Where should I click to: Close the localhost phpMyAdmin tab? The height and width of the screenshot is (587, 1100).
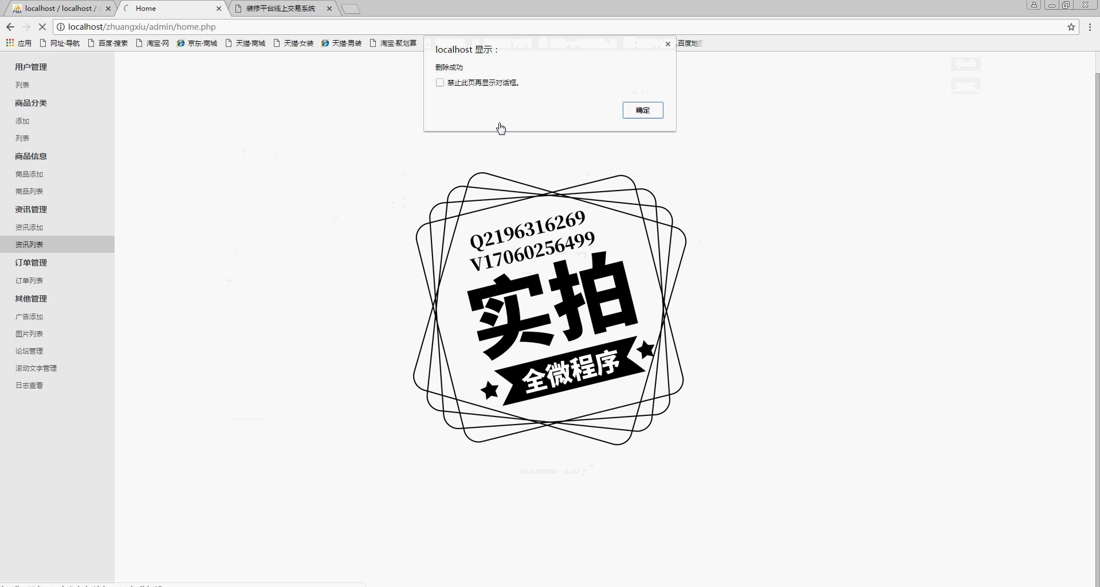click(108, 9)
